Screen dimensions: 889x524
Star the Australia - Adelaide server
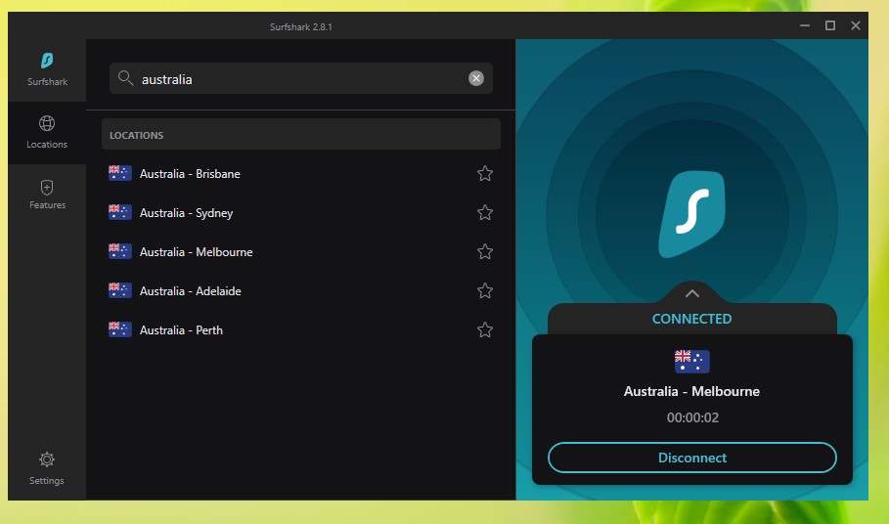click(485, 290)
